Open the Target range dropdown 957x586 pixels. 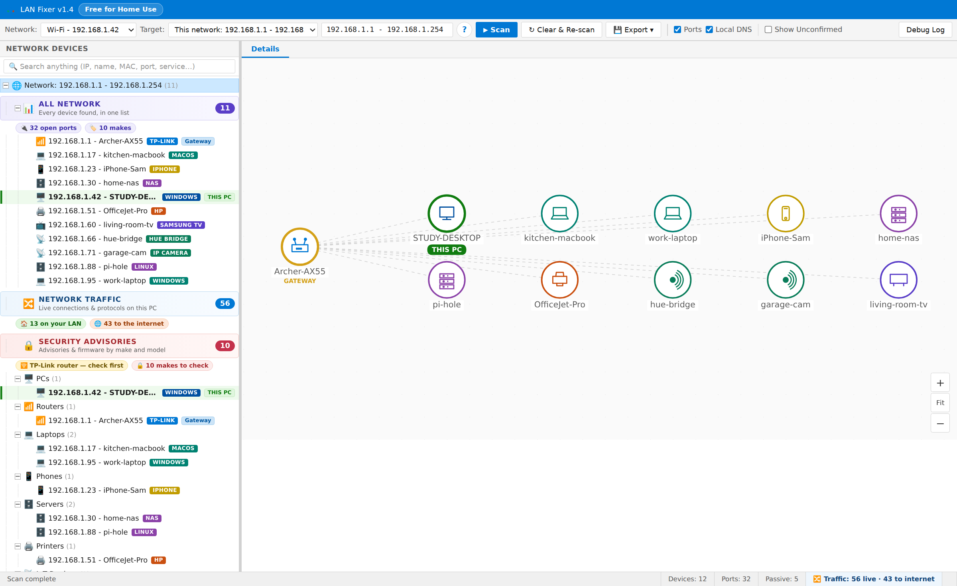click(x=243, y=30)
